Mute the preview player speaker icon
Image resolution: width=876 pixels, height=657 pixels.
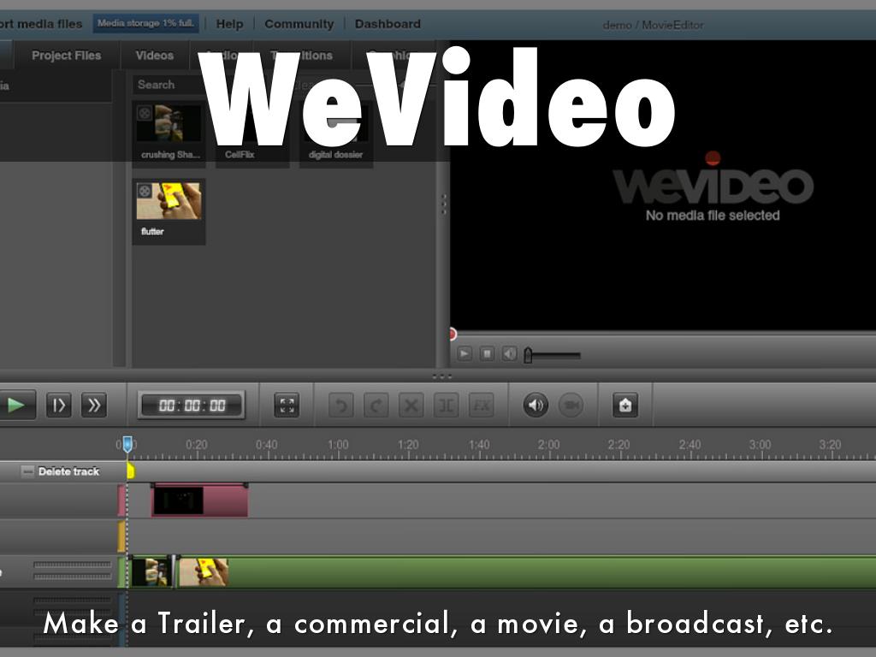click(x=509, y=353)
